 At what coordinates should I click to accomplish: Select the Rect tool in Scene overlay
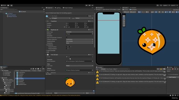tap(124, 24)
